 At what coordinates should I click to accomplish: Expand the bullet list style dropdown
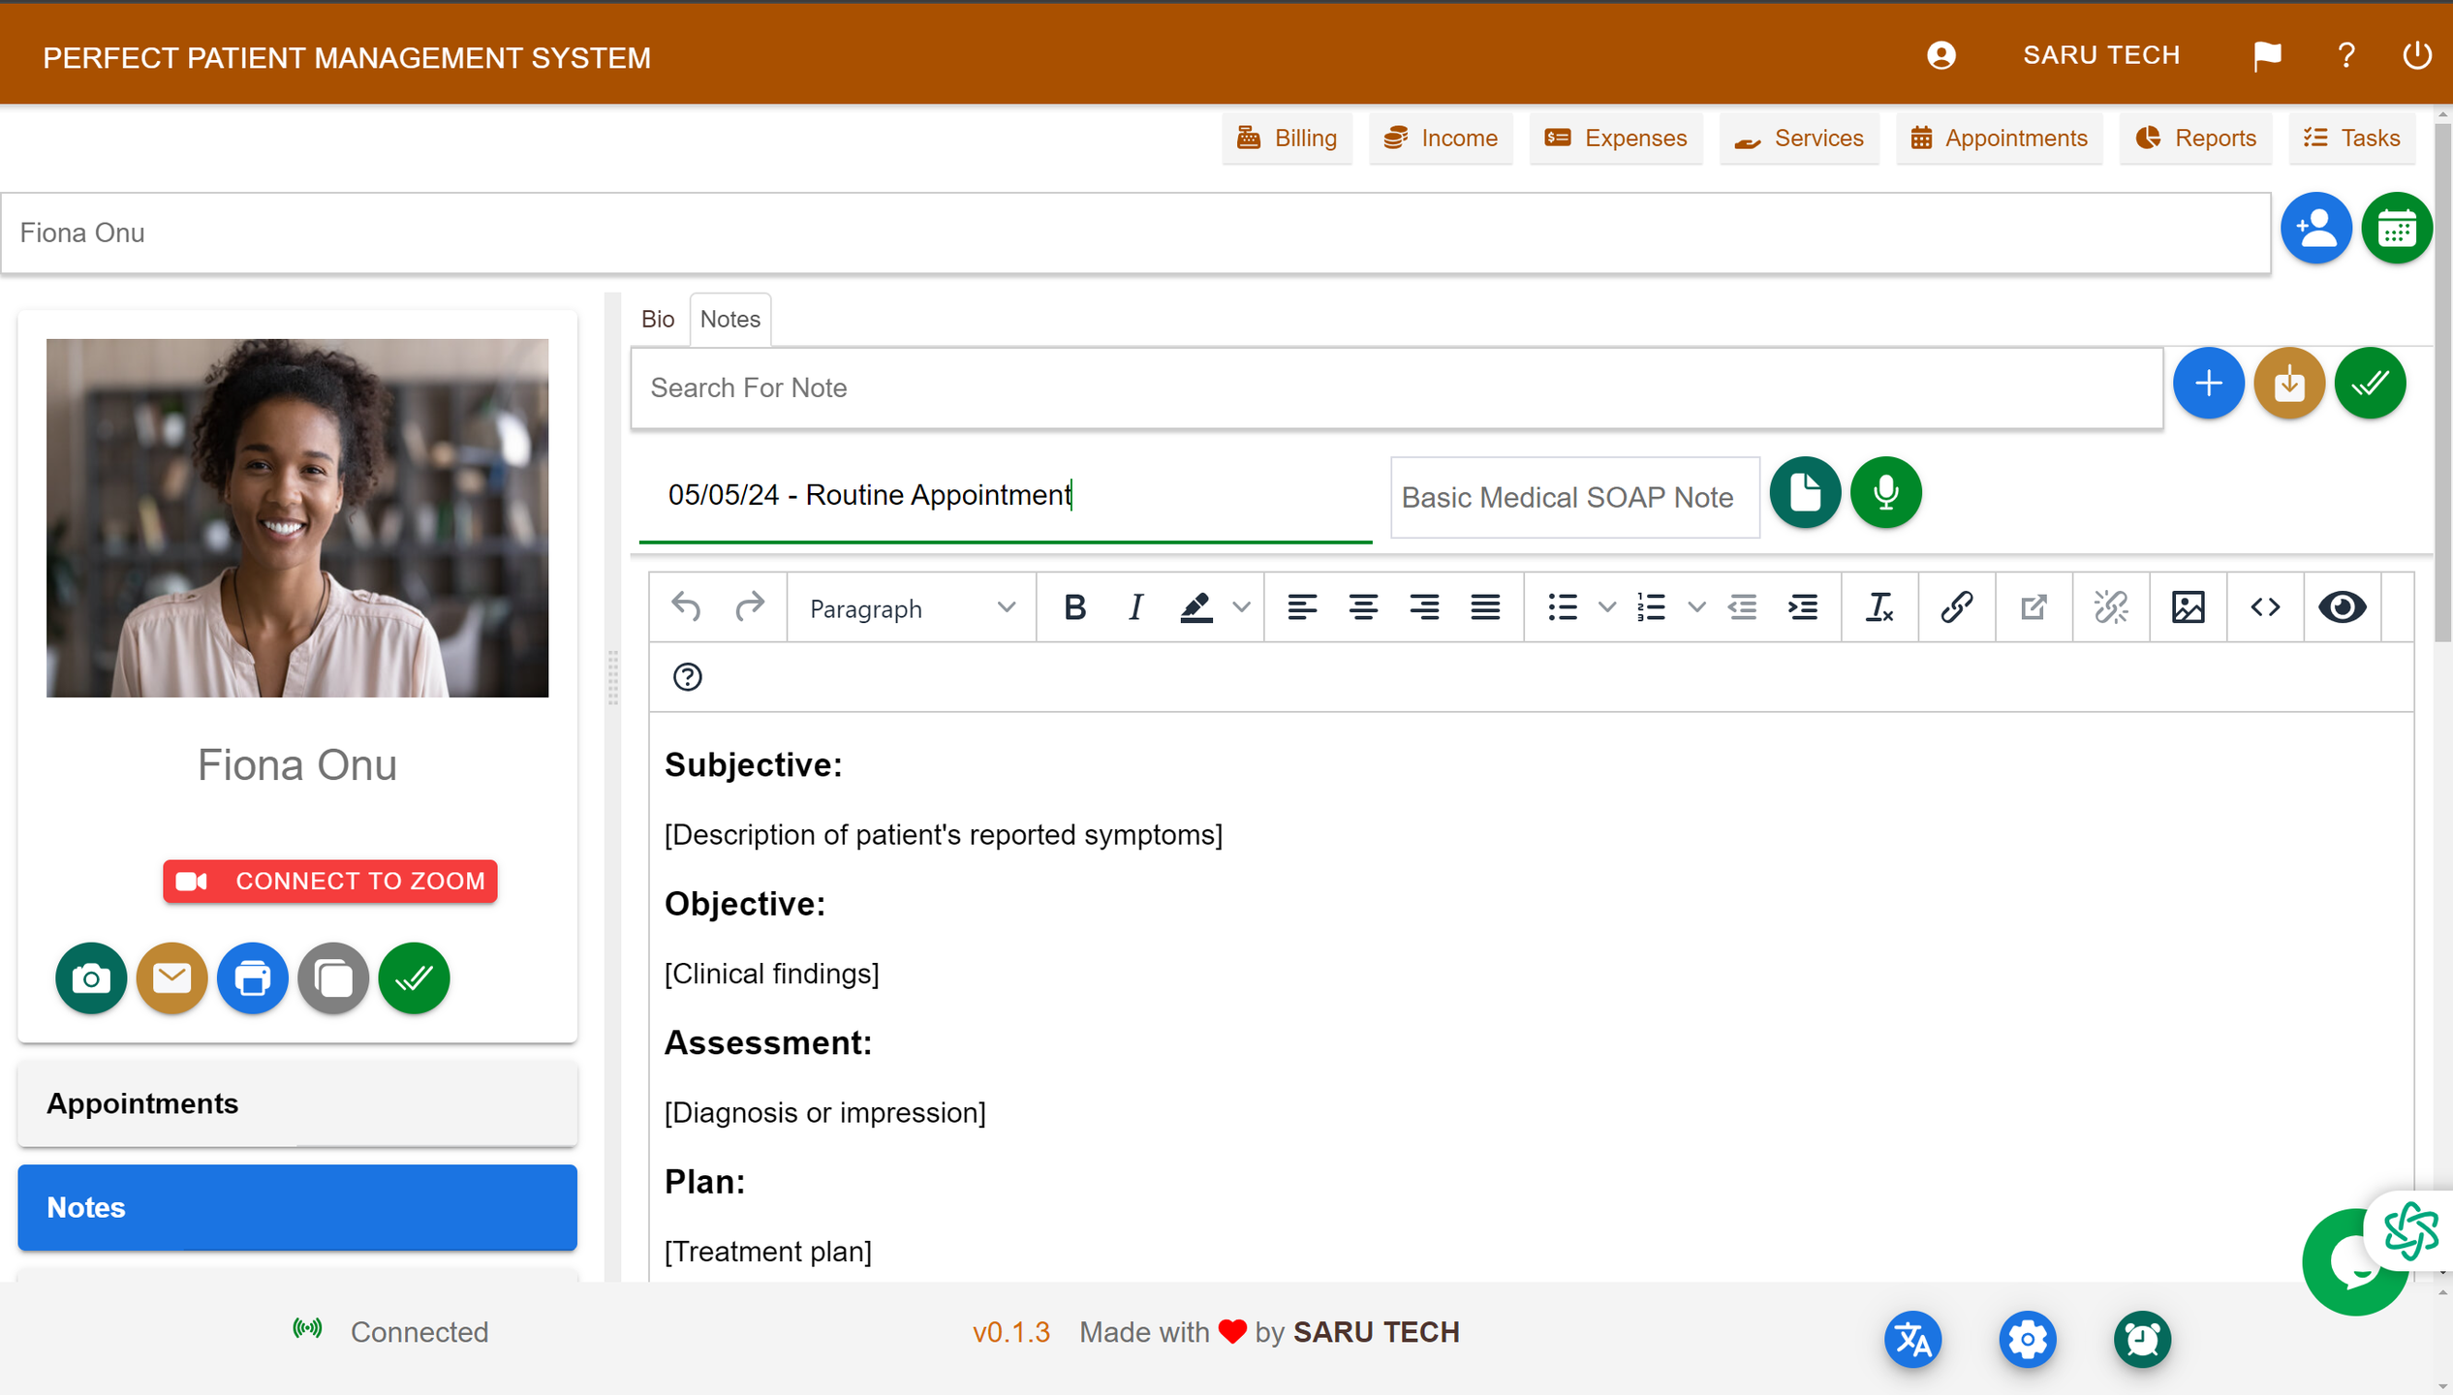click(x=1606, y=607)
